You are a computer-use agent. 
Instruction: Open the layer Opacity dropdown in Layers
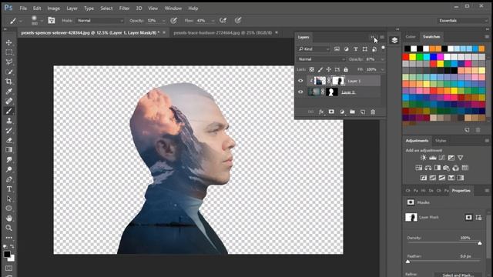pyautogui.click(x=382, y=59)
